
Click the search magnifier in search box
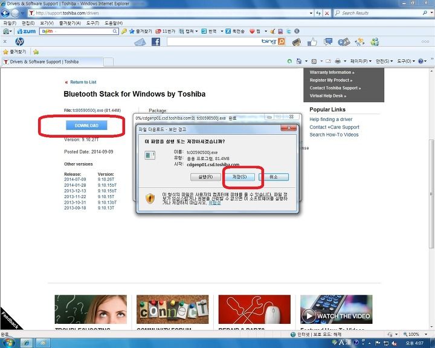425,13
